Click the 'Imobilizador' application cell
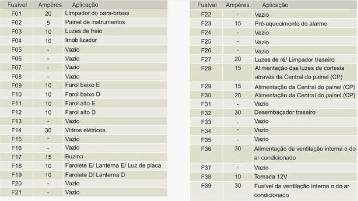 (81, 40)
